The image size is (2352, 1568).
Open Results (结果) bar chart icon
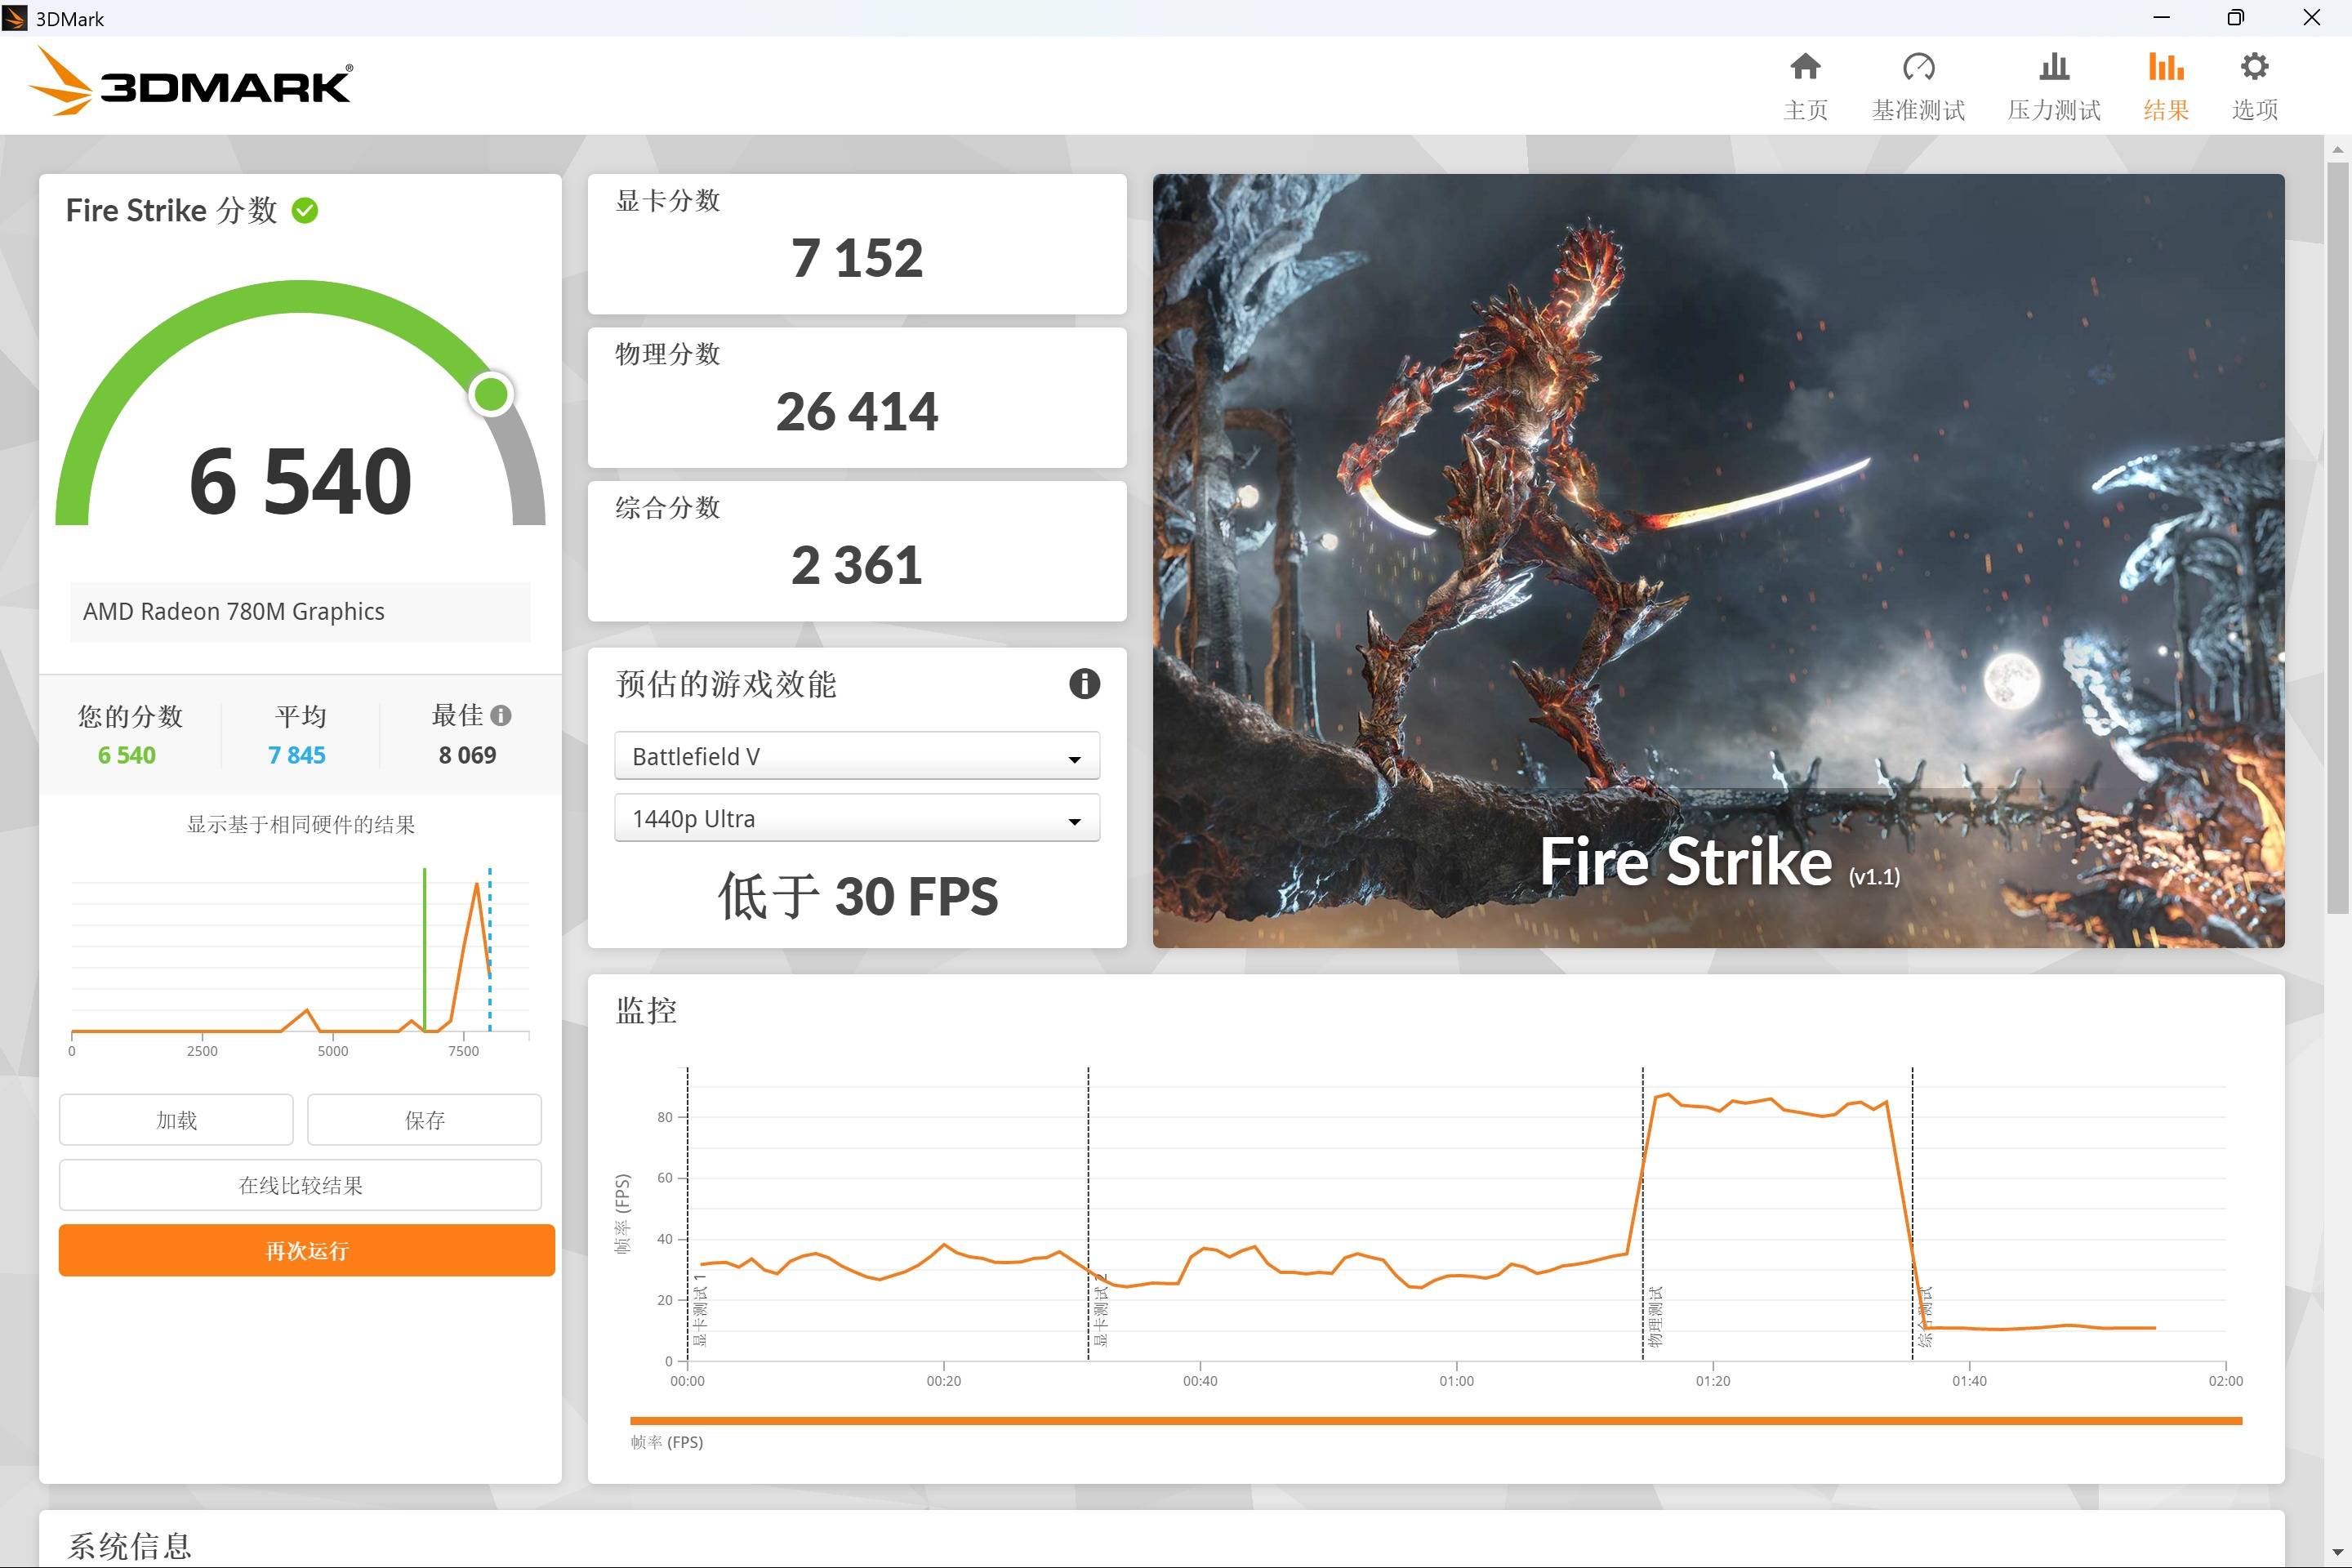[x=2165, y=68]
